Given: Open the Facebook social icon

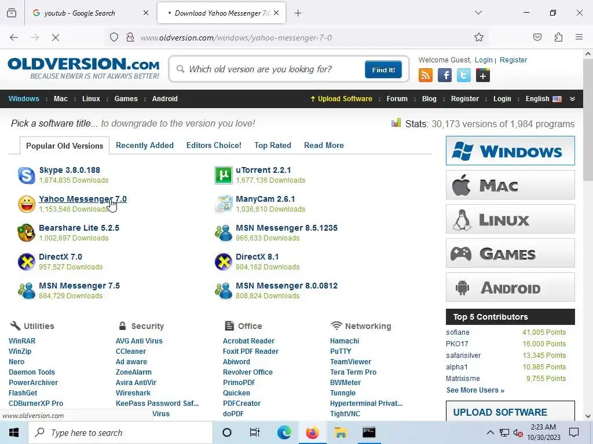Looking at the screenshot, I should click(445, 75).
